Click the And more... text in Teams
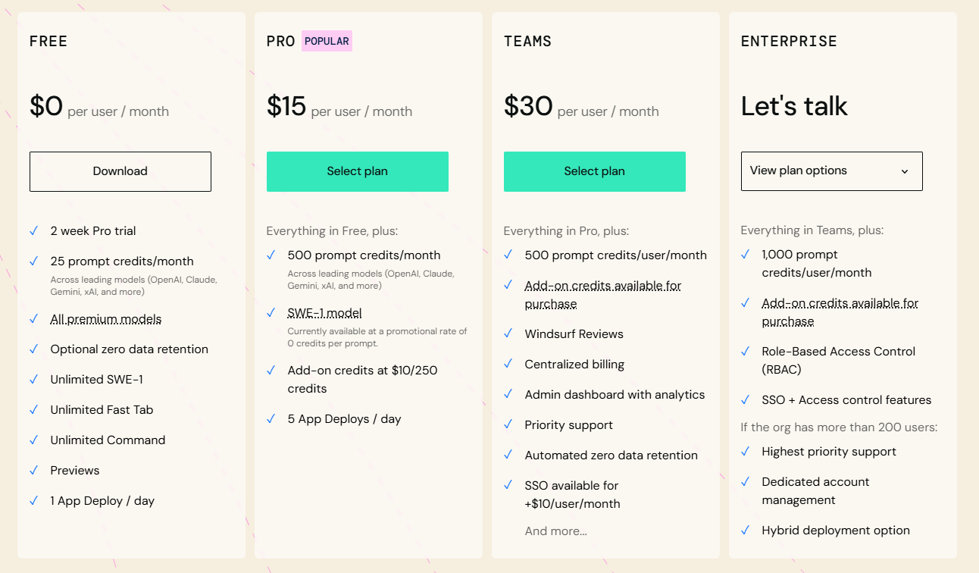The height and width of the screenshot is (573, 979). click(x=555, y=531)
